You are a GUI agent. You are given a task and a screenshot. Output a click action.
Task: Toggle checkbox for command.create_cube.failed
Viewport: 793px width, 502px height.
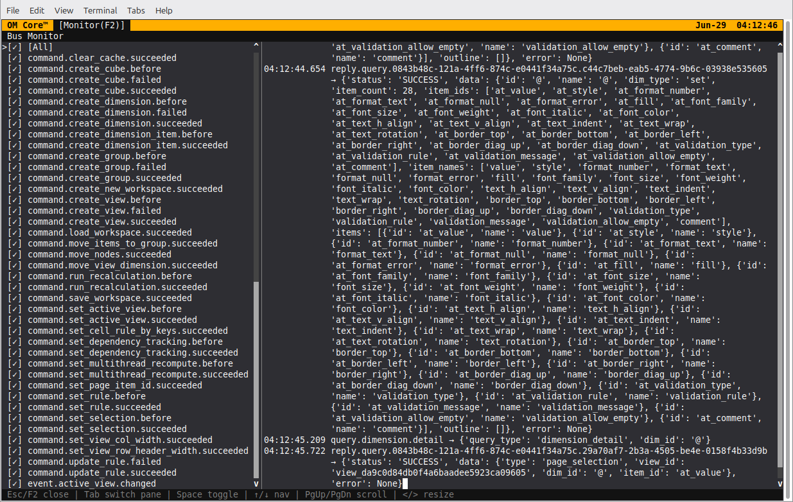coord(15,80)
